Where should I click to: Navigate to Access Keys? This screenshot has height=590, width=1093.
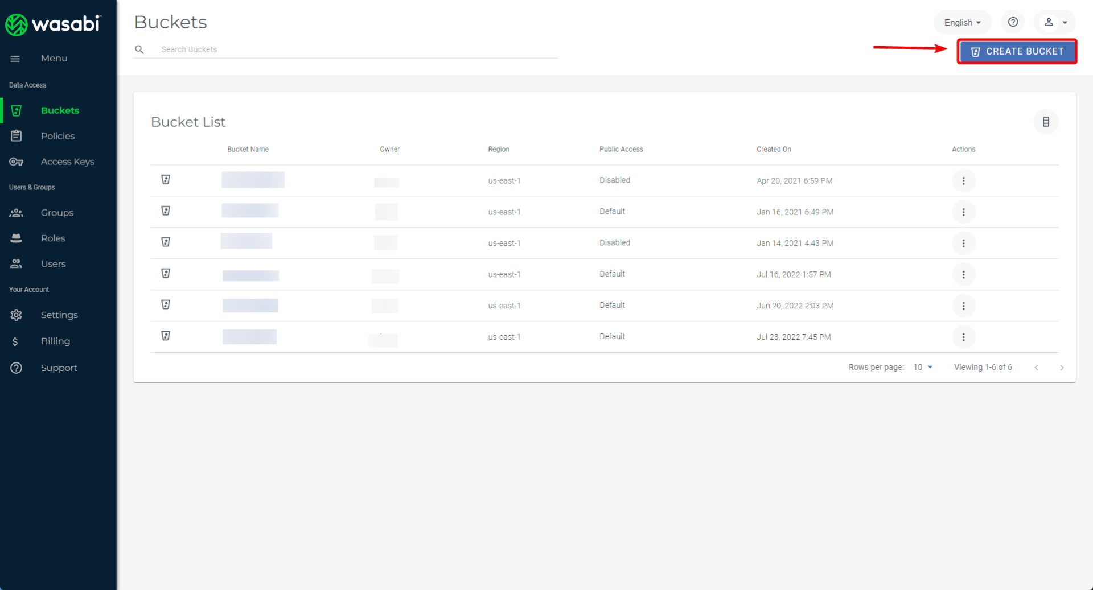click(x=67, y=162)
